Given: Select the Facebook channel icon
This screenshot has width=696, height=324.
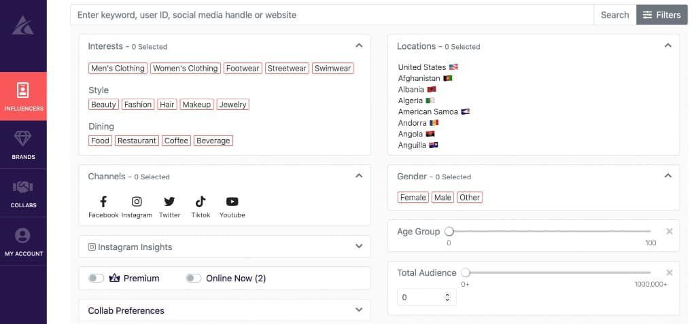Looking at the screenshot, I should pyautogui.click(x=103, y=202).
